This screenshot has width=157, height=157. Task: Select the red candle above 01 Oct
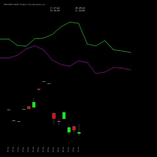pyautogui.click(x=54, y=116)
